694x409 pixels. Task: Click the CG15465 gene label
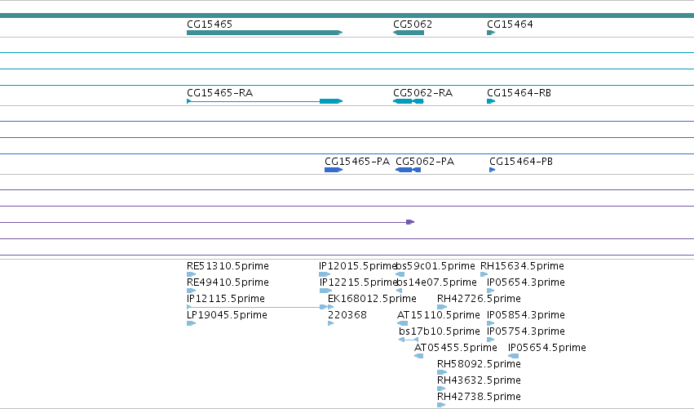pyautogui.click(x=210, y=24)
